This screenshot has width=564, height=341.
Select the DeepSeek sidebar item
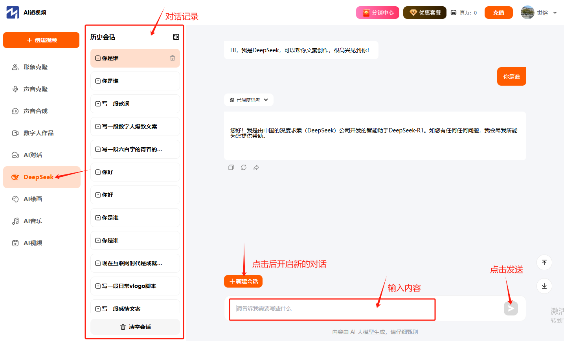(42, 177)
